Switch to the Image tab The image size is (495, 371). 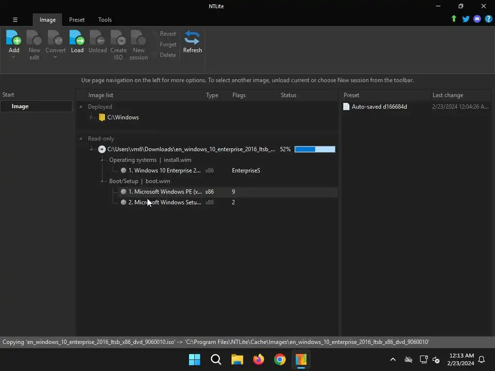[47, 19]
